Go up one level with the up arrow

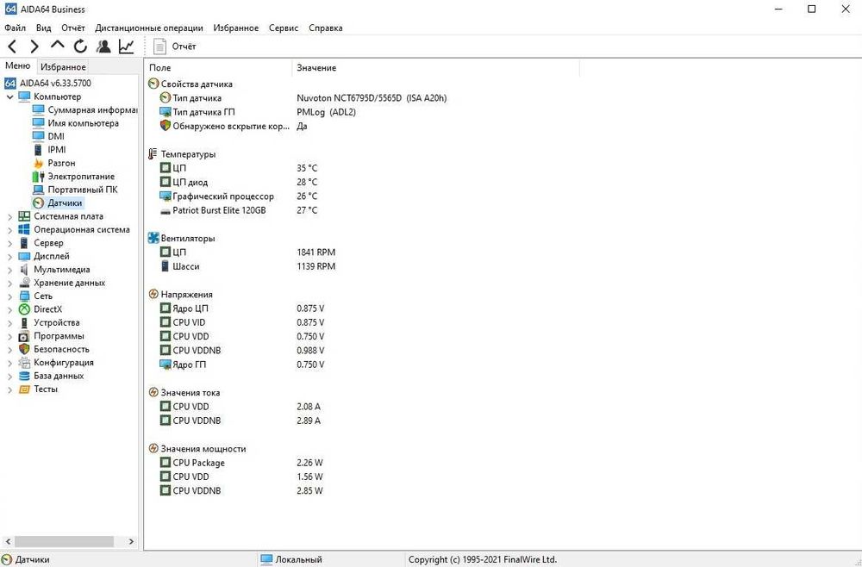(57, 45)
